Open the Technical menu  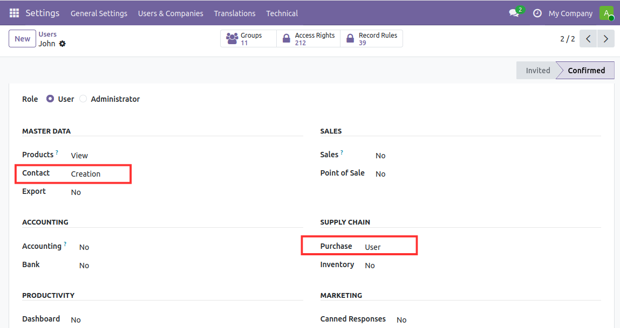click(x=282, y=13)
